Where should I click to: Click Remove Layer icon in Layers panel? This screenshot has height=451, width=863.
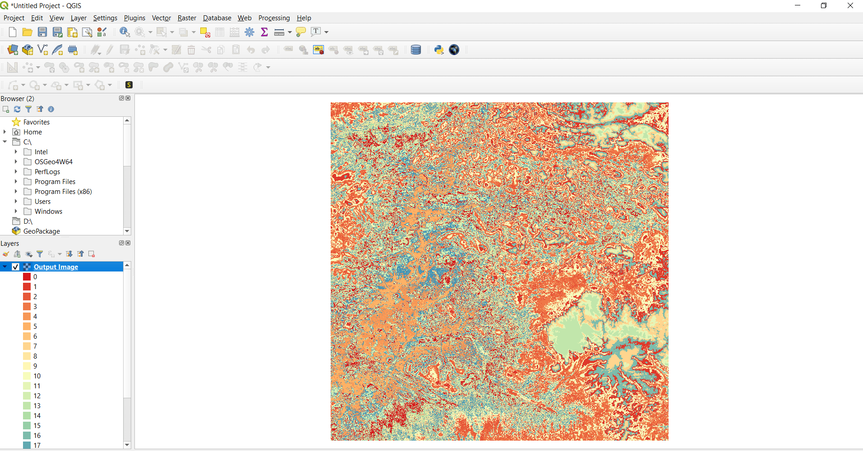pos(92,254)
